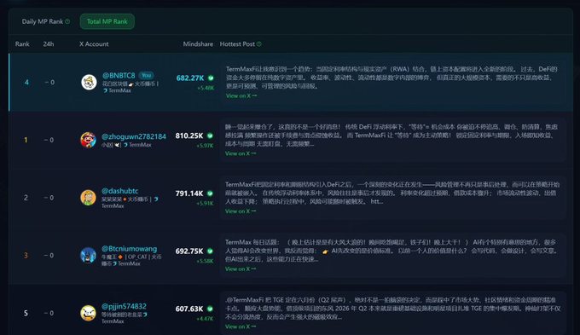Click the Hottest Post column header
This screenshot has height=335, width=580.
[x=237, y=44]
